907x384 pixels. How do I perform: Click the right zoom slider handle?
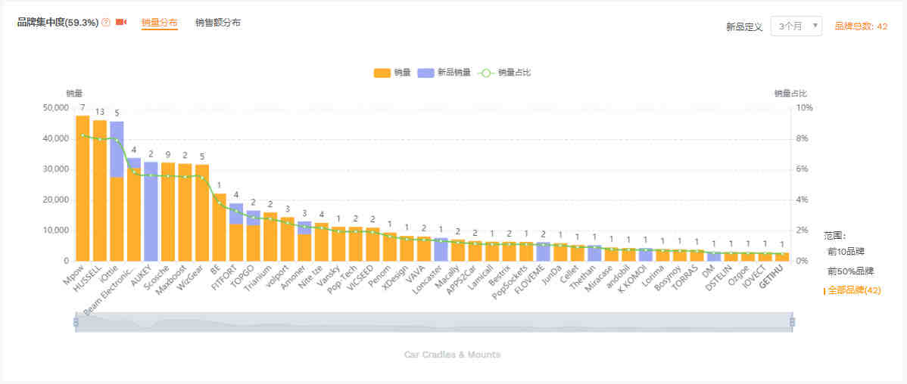tap(793, 322)
